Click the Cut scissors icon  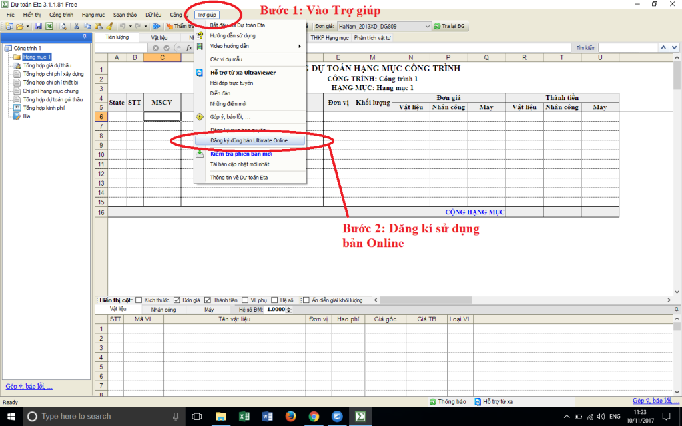[77, 26]
